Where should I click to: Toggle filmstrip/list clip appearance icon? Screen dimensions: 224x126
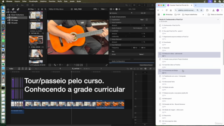pos(38,9)
